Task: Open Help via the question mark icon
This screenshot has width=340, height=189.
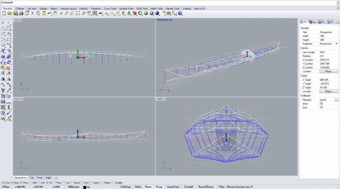Action: click(180, 14)
